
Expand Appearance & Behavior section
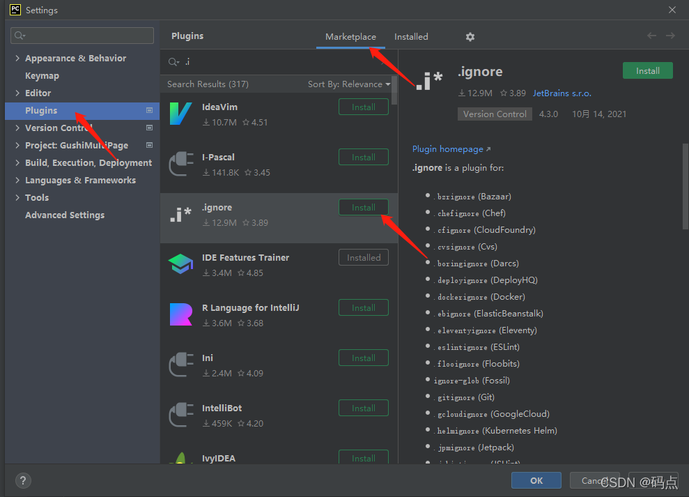[x=17, y=58]
